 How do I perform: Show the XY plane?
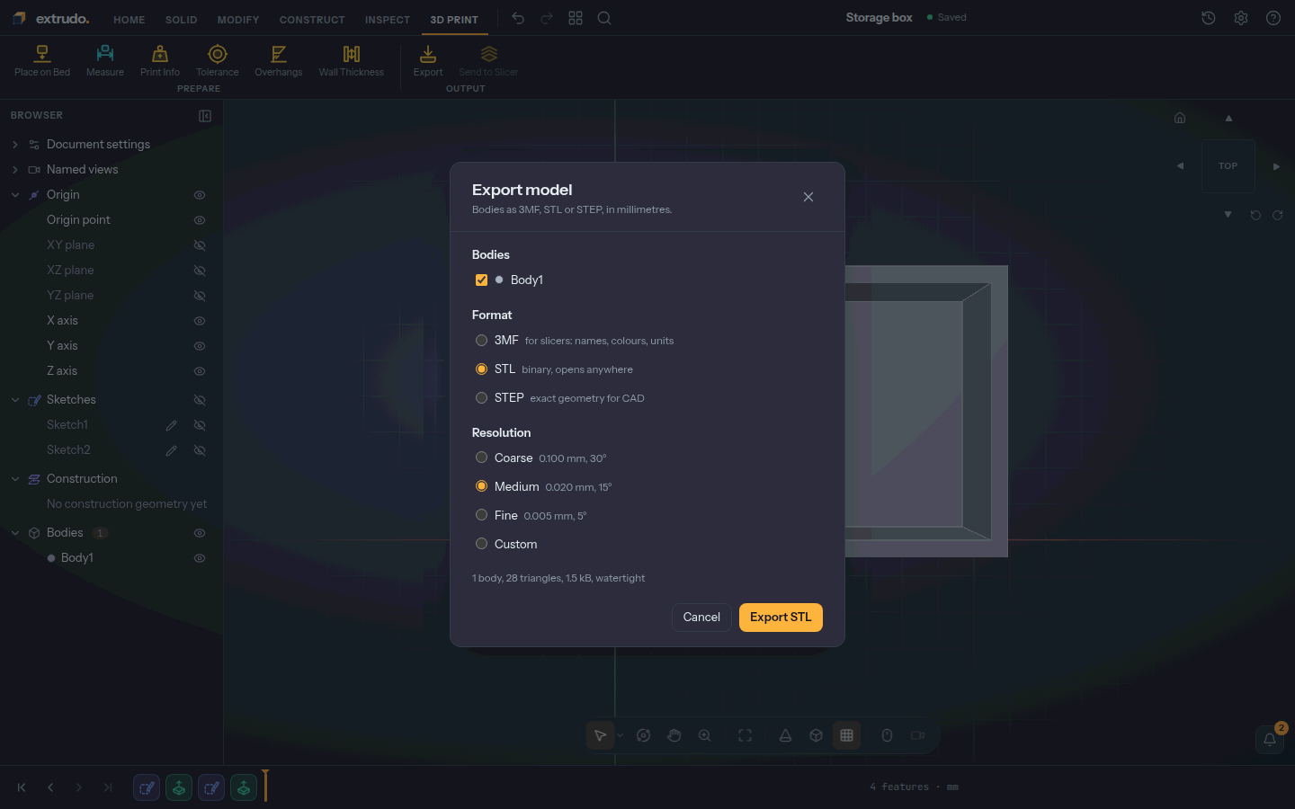(x=200, y=245)
